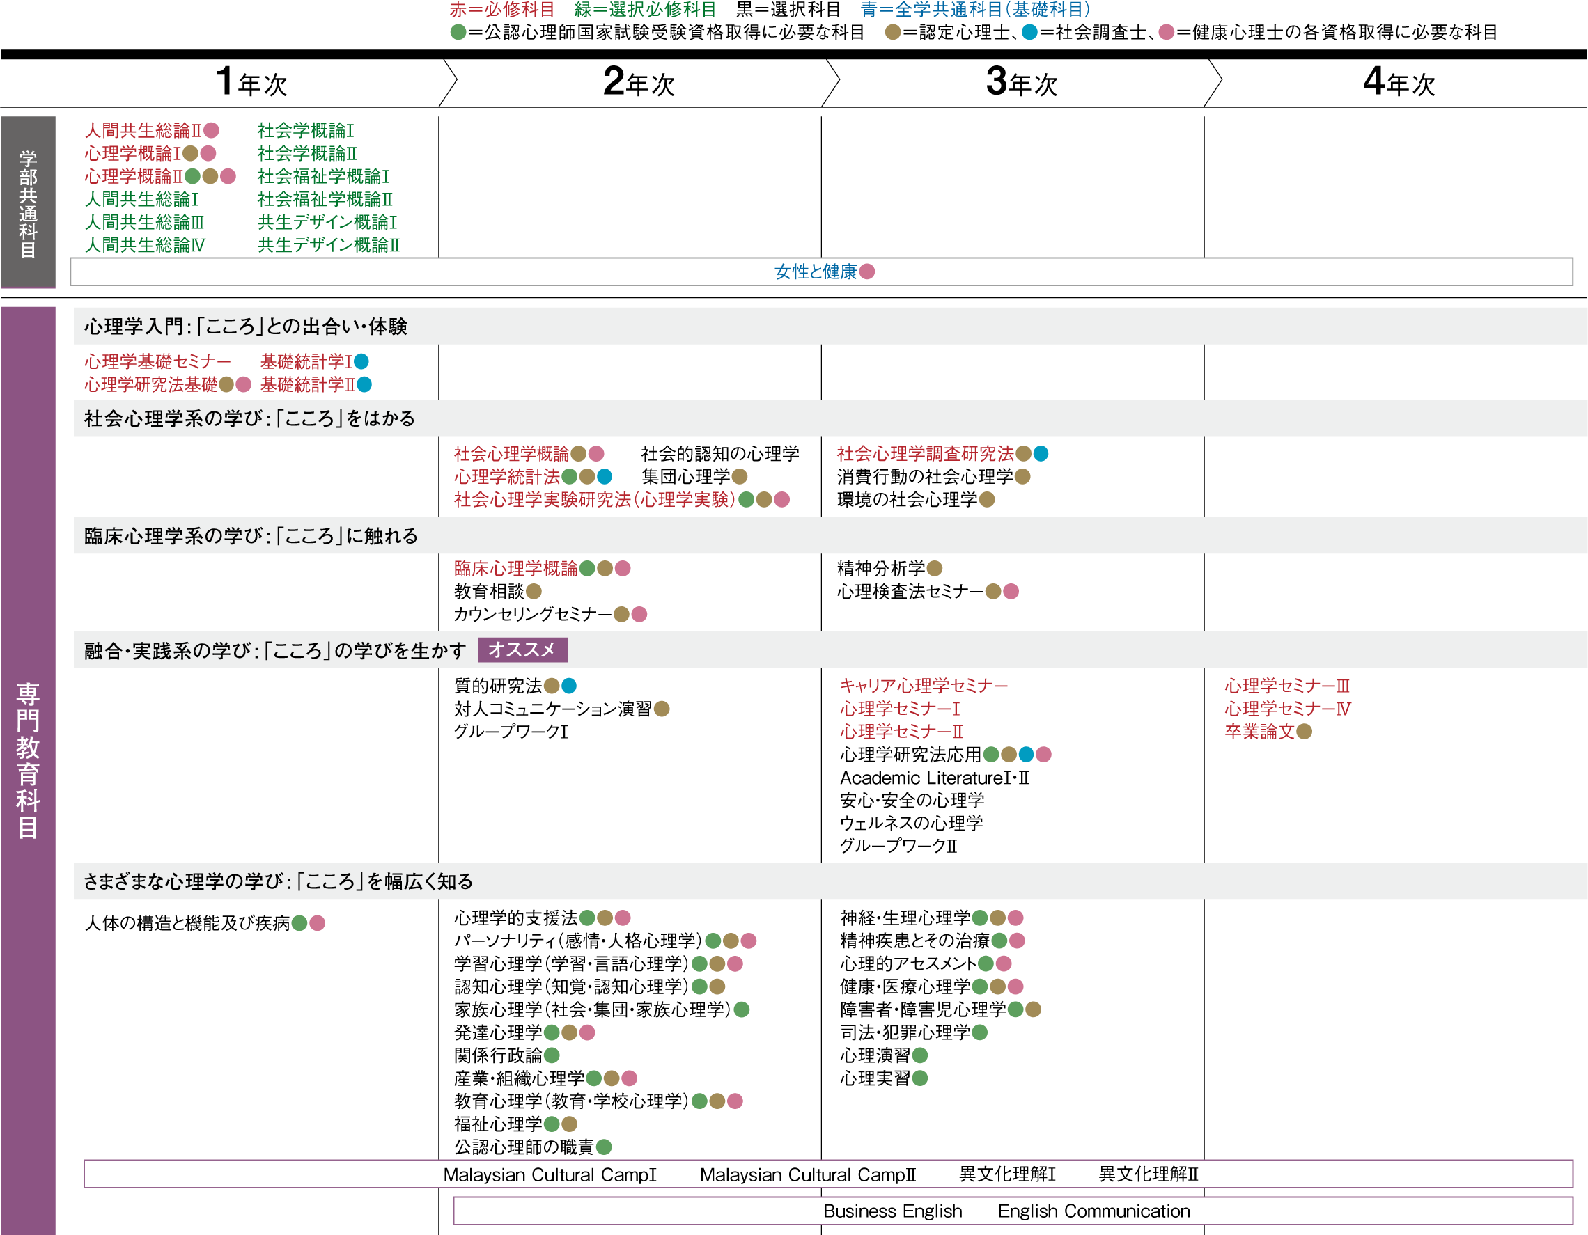The width and height of the screenshot is (1588, 1235).
Task: Click the heading さまざまな心理学の学び
Action: (x=279, y=881)
